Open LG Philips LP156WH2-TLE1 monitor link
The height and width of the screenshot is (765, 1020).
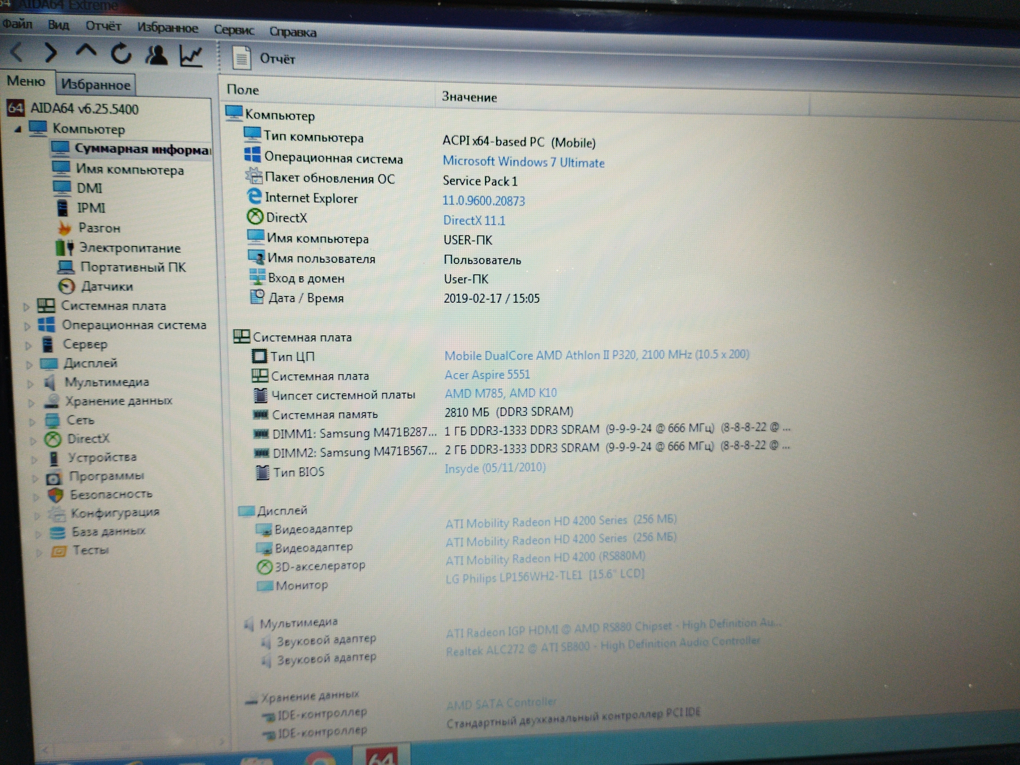pyautogui.click(x=545, y=576)
